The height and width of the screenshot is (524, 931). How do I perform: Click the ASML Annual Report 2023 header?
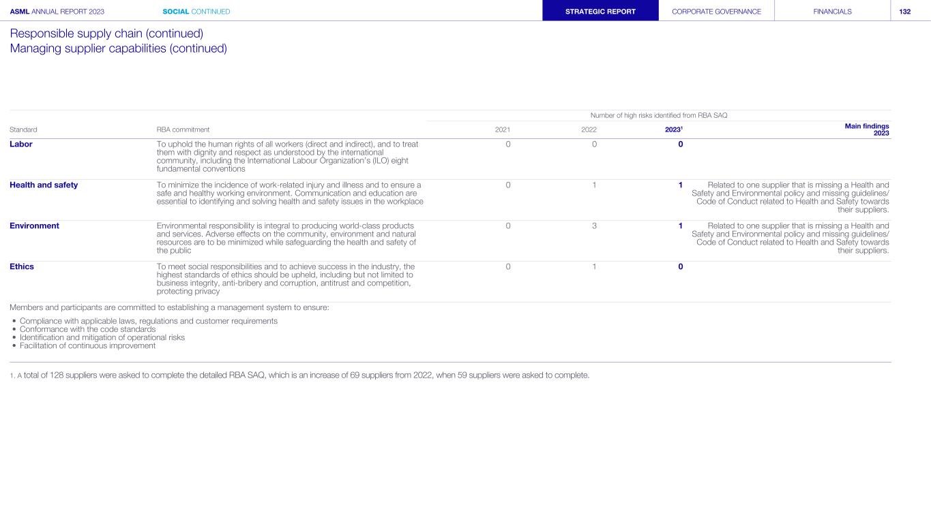[57, 12]
